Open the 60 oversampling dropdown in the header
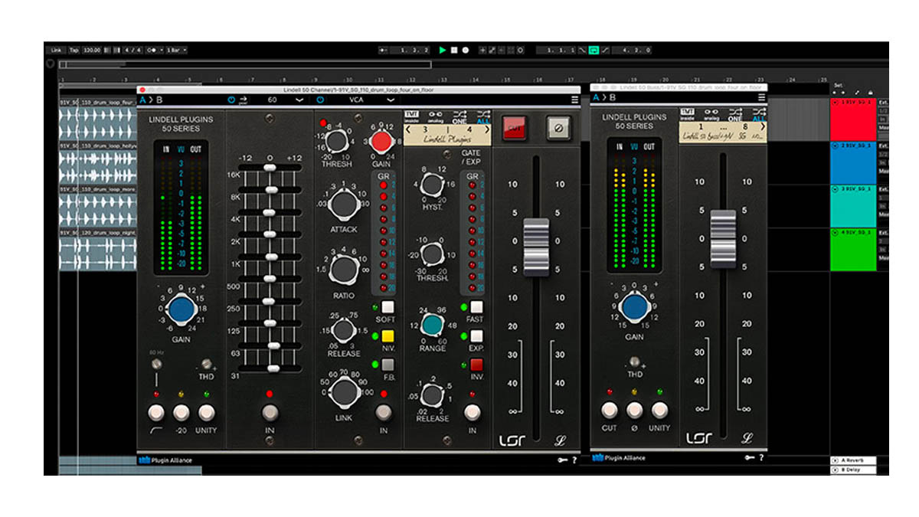Screen dimensions: 919x517 [283, 99]
